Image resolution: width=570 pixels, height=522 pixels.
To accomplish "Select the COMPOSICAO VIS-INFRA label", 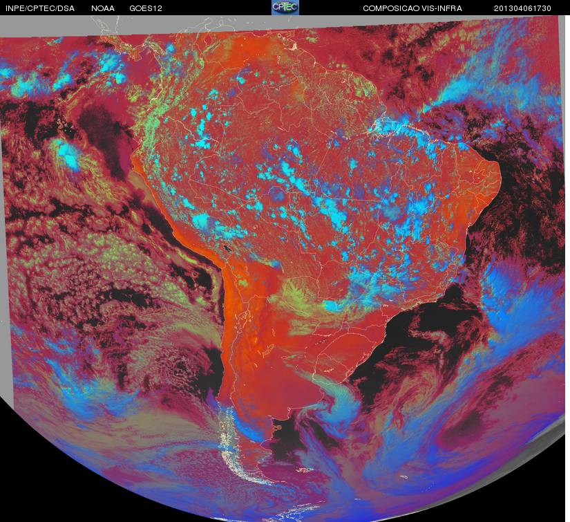I will (x=412, y=8).
